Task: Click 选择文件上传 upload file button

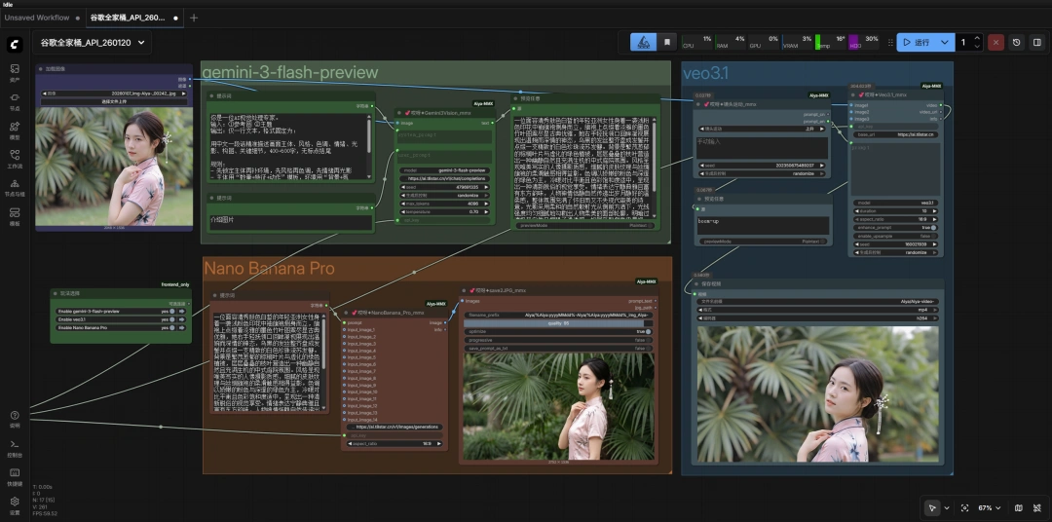Action: click(114, 100)
